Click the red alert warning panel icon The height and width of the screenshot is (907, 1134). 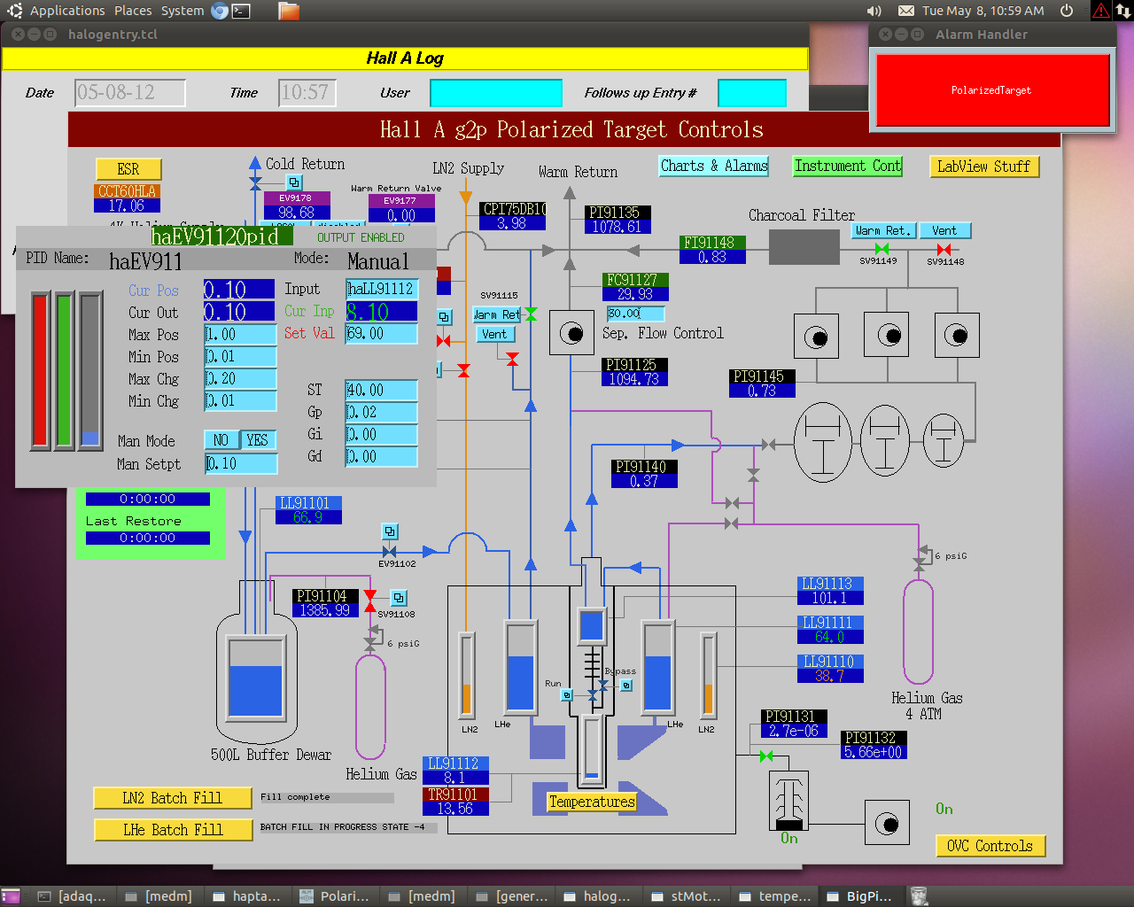[x=1100, y=11]
